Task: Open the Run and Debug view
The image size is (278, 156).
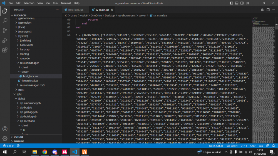Action: (x=5, y=40)
